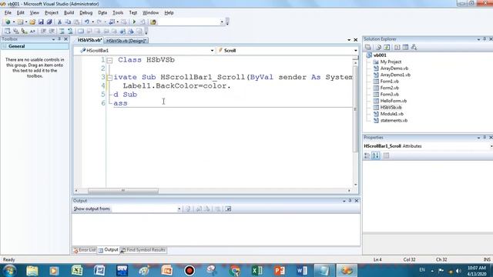Click the Refresh icon in Solution Explorer toolbar

coord(387,47)
